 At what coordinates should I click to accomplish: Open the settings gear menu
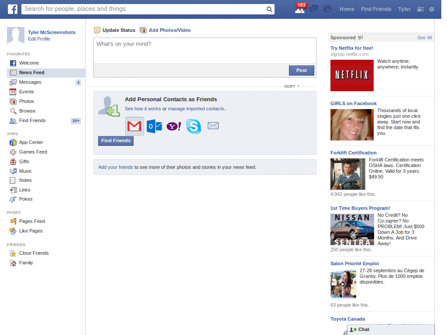(x=432, y=9)
